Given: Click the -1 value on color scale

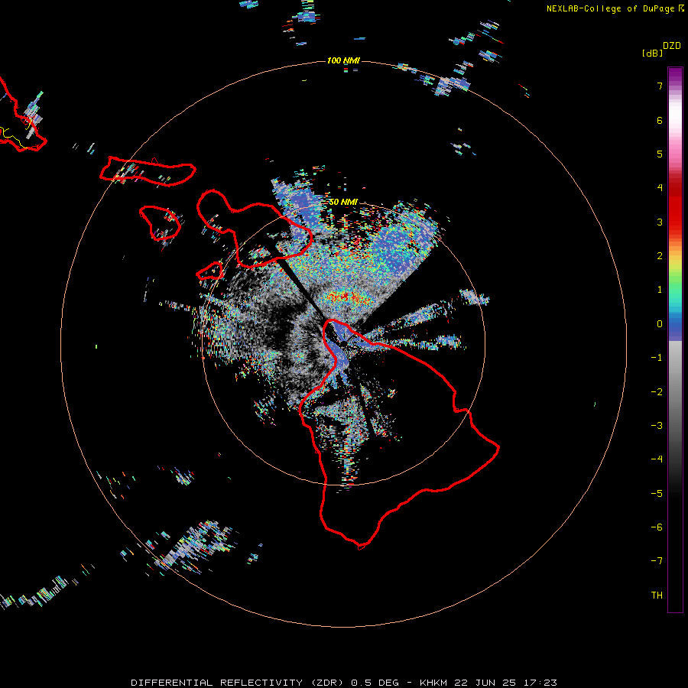Looking at the screenshot, I should 657,358.
